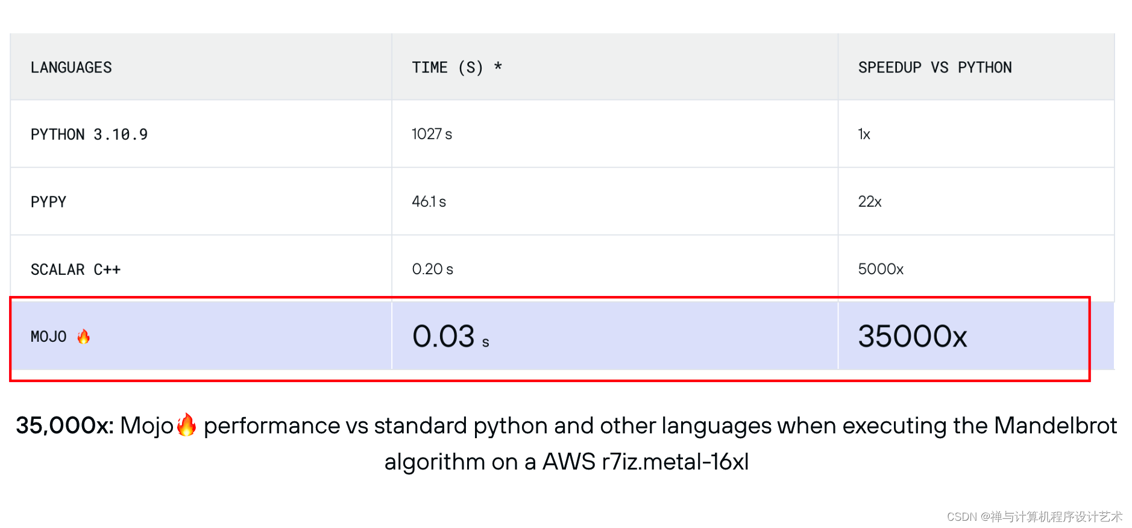Viewport: 1132px width, 528px height.
Task: Click the 35000x speedup value
Action: pos(912,336)
